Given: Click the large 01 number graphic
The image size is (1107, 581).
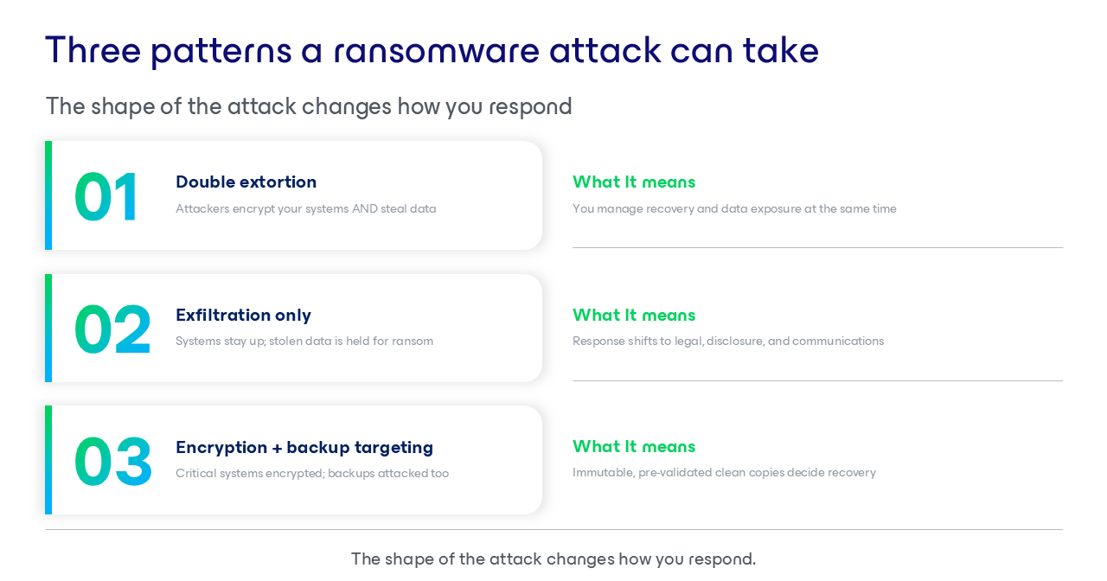Looking at the screenshot, I should [x=106, y=197].
